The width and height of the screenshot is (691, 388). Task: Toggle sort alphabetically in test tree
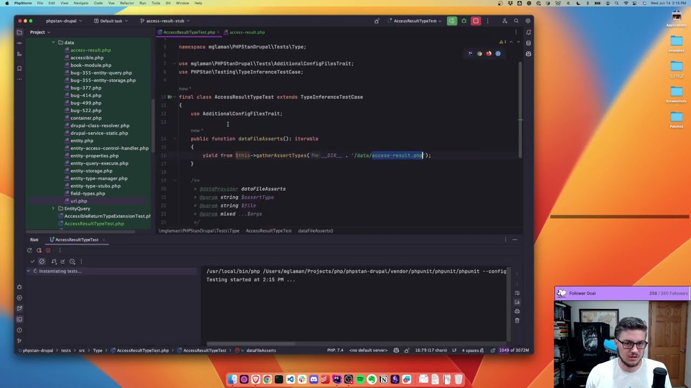click(x=53, y=261)
